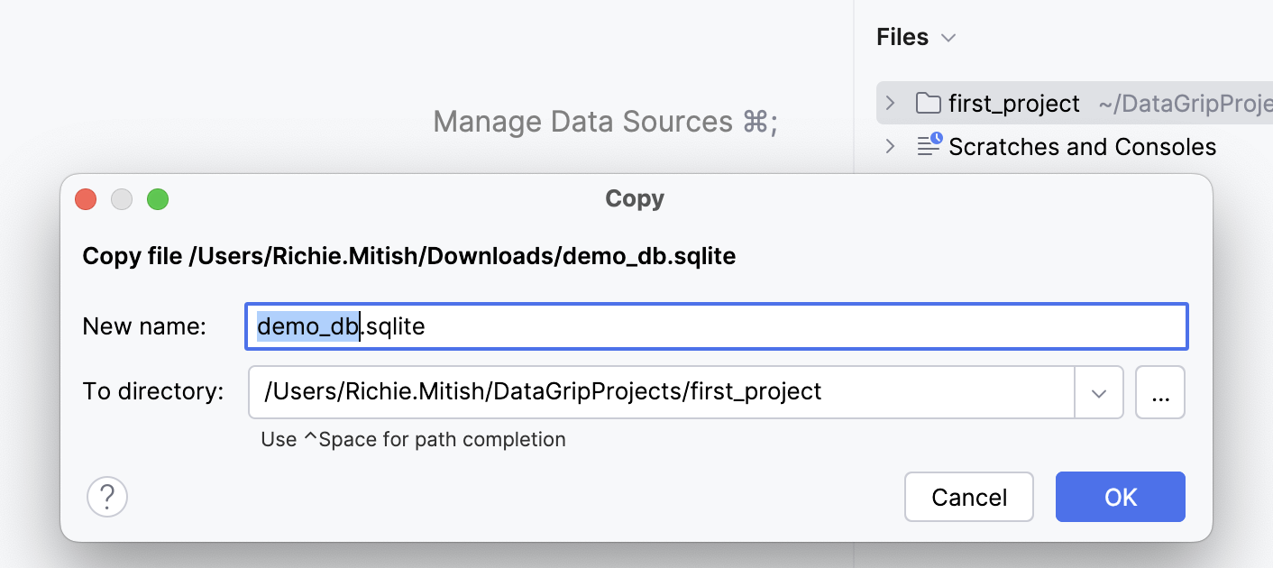Close the Copy dialog with red button
1273x568 pixels.
coord(86,199)
